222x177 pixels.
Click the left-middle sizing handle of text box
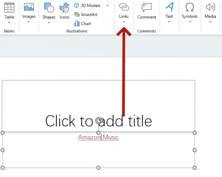3,150
